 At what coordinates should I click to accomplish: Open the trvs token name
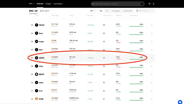pos(41,91)
